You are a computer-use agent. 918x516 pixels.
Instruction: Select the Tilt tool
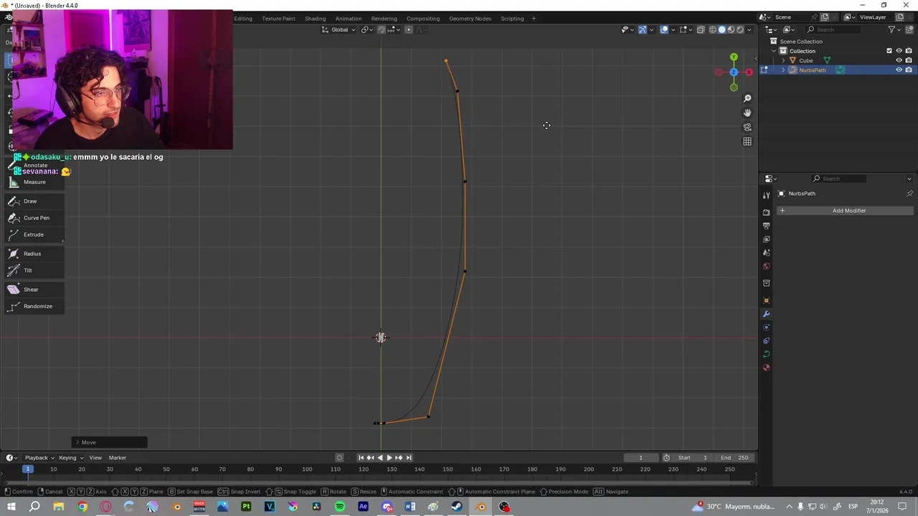point(34,270)
